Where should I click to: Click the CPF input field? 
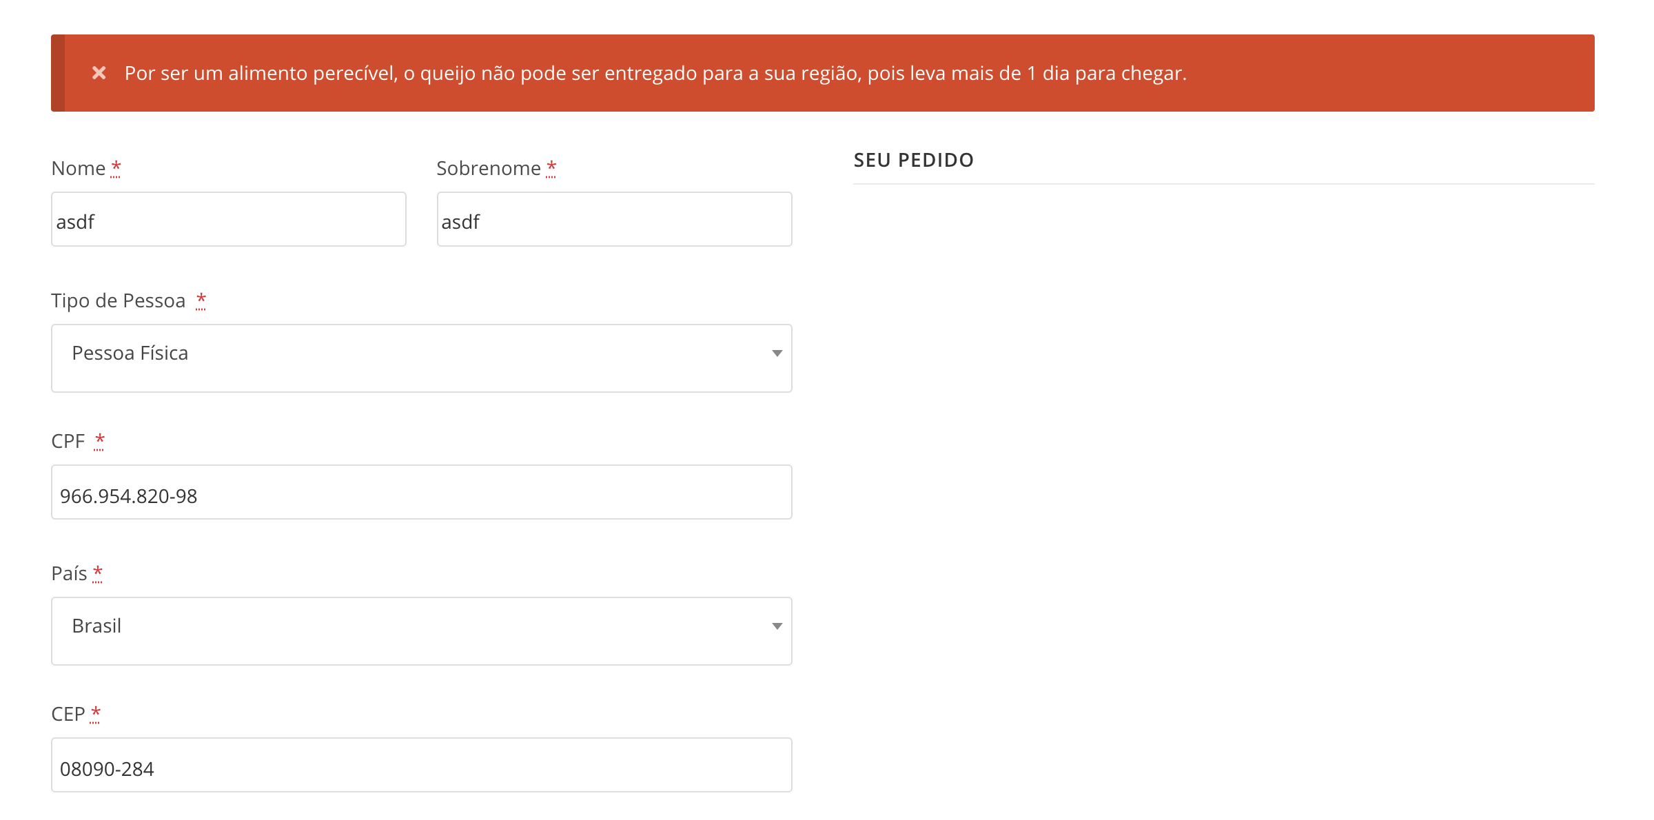(x=421, y=493)
